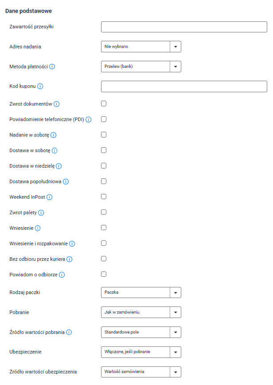Click the Zawartość przesyłki text field
273x385 pixels.
coord(184,27)
